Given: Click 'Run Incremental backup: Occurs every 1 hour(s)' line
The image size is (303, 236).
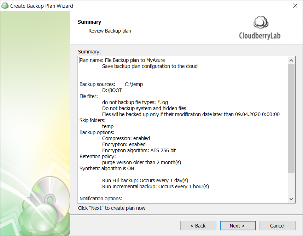Looking at the screenshot, I should coord(155,186).
